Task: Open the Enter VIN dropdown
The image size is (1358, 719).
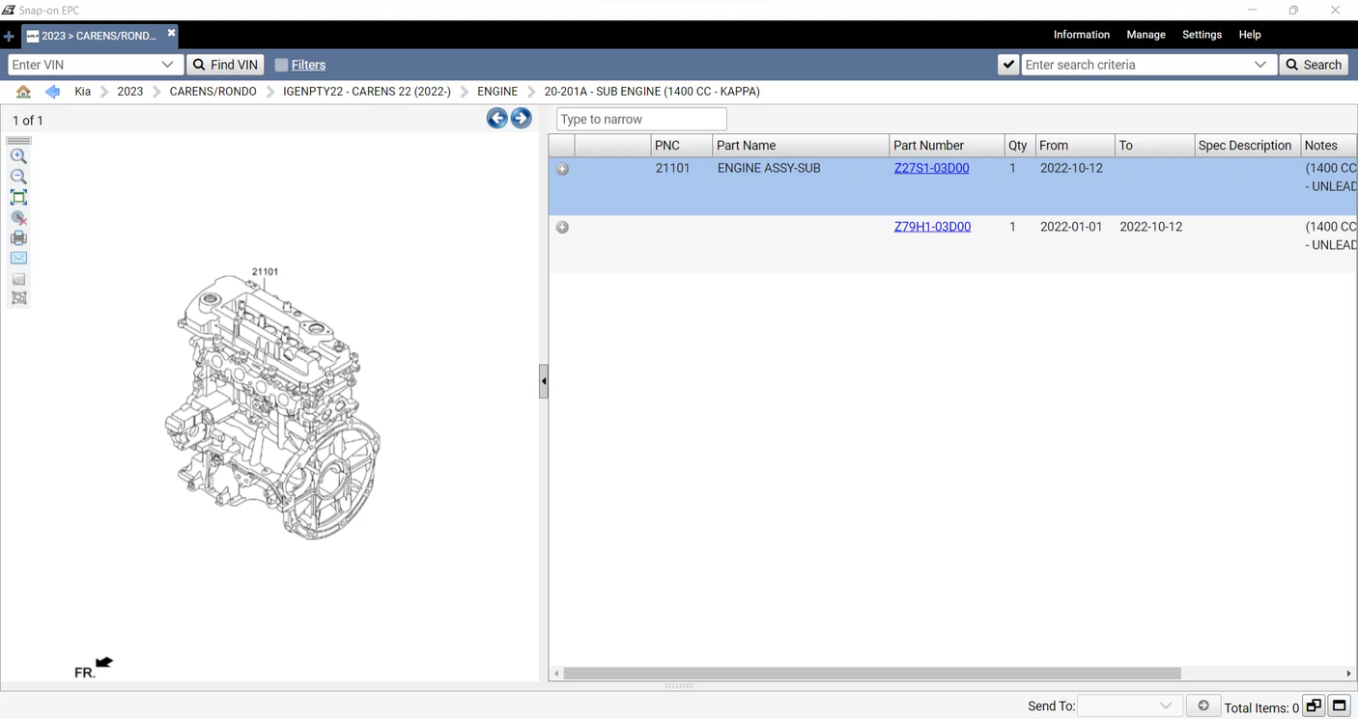Action: 167,65
